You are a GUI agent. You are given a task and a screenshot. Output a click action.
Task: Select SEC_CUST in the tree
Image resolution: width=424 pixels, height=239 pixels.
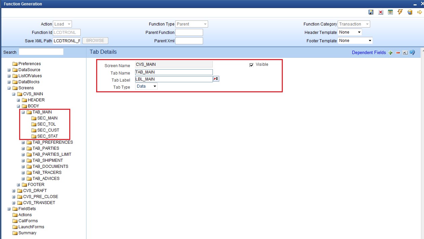pos(48,130)
